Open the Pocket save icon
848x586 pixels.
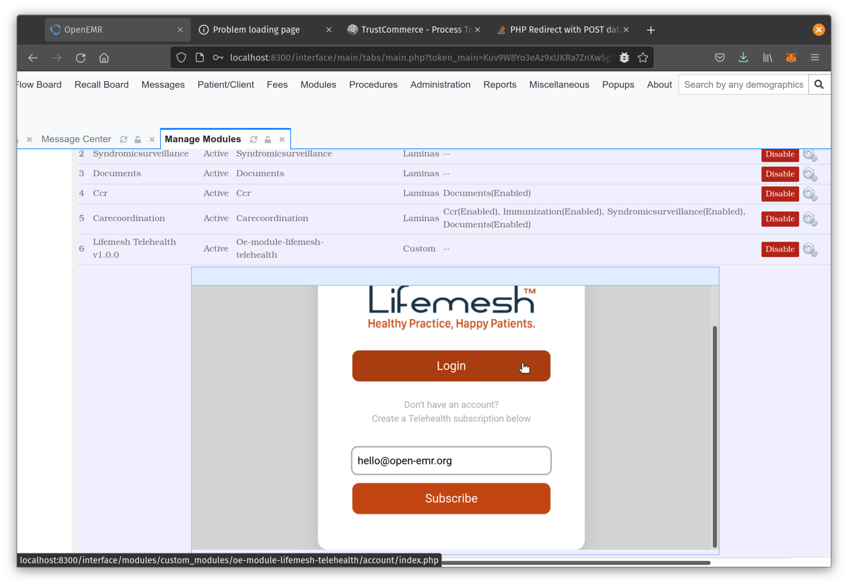[x=720, y=58]
